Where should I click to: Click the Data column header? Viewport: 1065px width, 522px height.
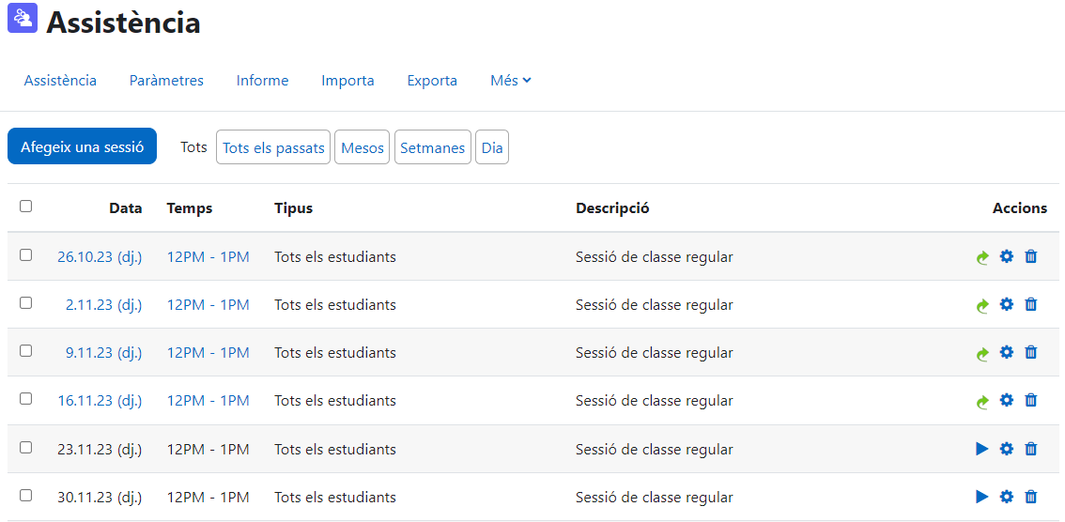click(x=126, y=208)
